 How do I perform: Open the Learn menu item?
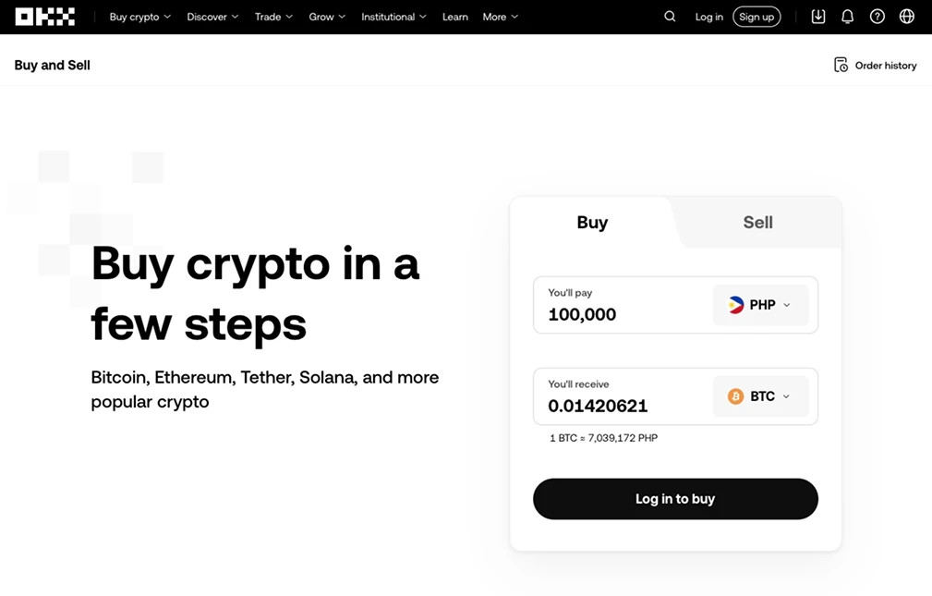click(455, 17)
